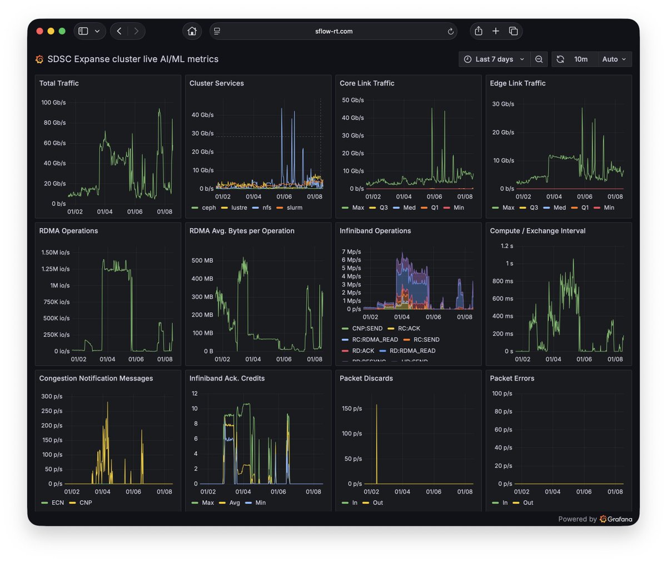Open the Packet Errors panel title
Image resolution: width=667 pixels, height=562 pixels.
512,378
